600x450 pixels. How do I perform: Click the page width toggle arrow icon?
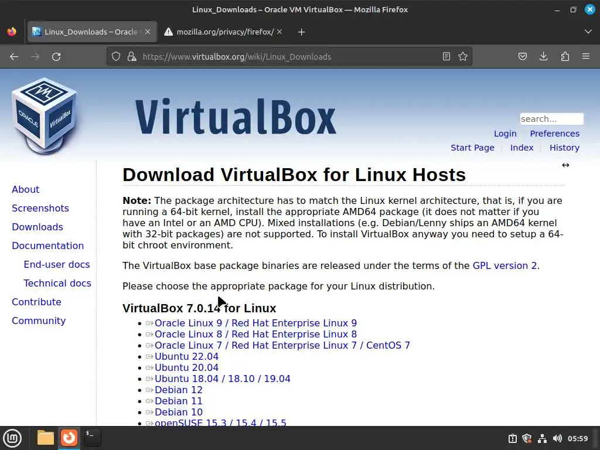click(565, 165)
